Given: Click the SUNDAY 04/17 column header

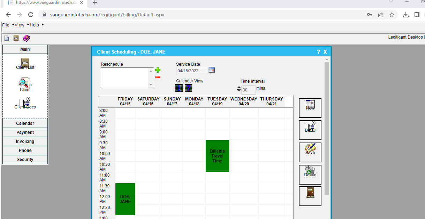Looking at the screenshot, I should (172, 102).
